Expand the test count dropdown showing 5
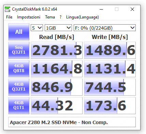 [37, 28]
